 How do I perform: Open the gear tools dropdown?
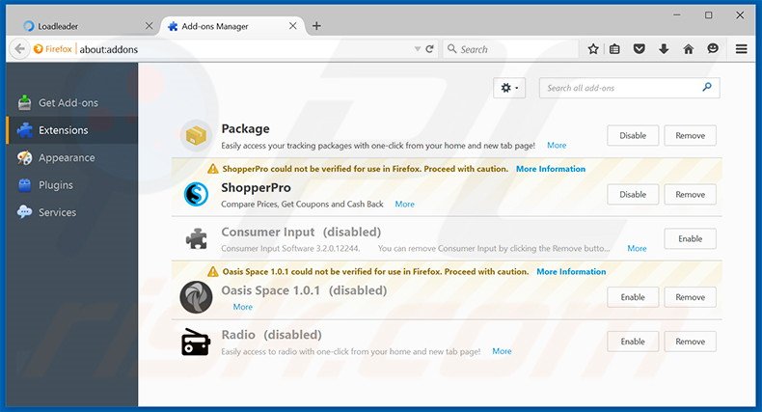coord(508,88)
